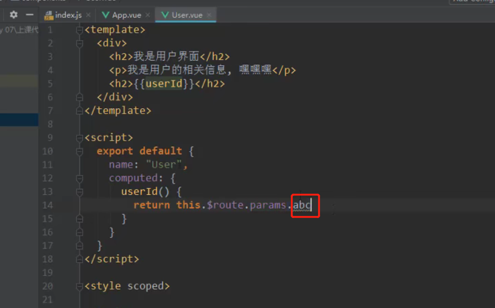Fold the script block at line 9
The image size is (495, 308).
tap(79, 138)
